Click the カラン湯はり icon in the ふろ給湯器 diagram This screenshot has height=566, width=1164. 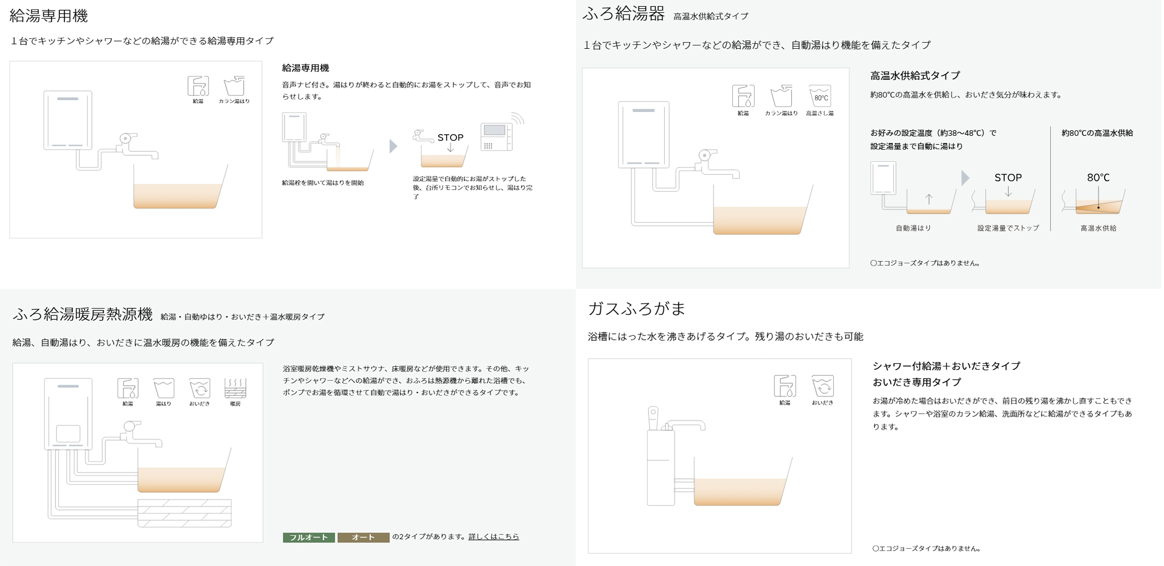click(781, 97)
